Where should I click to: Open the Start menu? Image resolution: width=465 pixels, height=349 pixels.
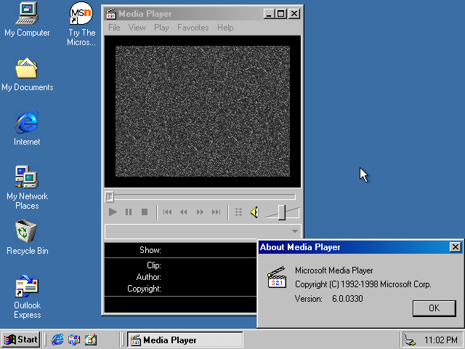coord(21,340)
